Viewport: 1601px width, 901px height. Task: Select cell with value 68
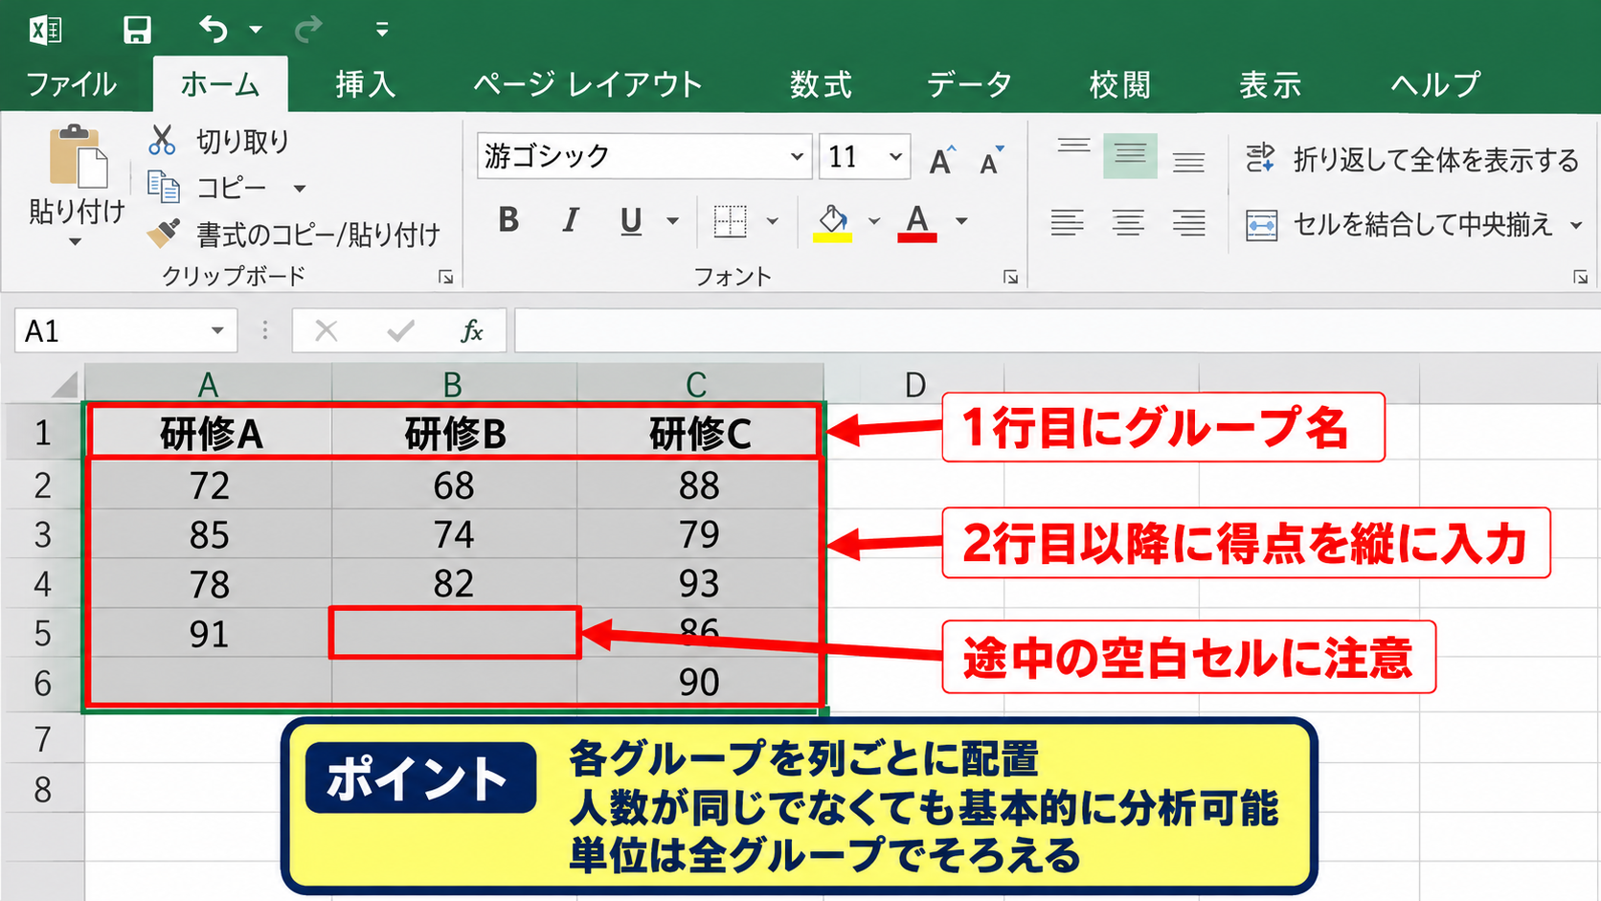coord(454,485)
